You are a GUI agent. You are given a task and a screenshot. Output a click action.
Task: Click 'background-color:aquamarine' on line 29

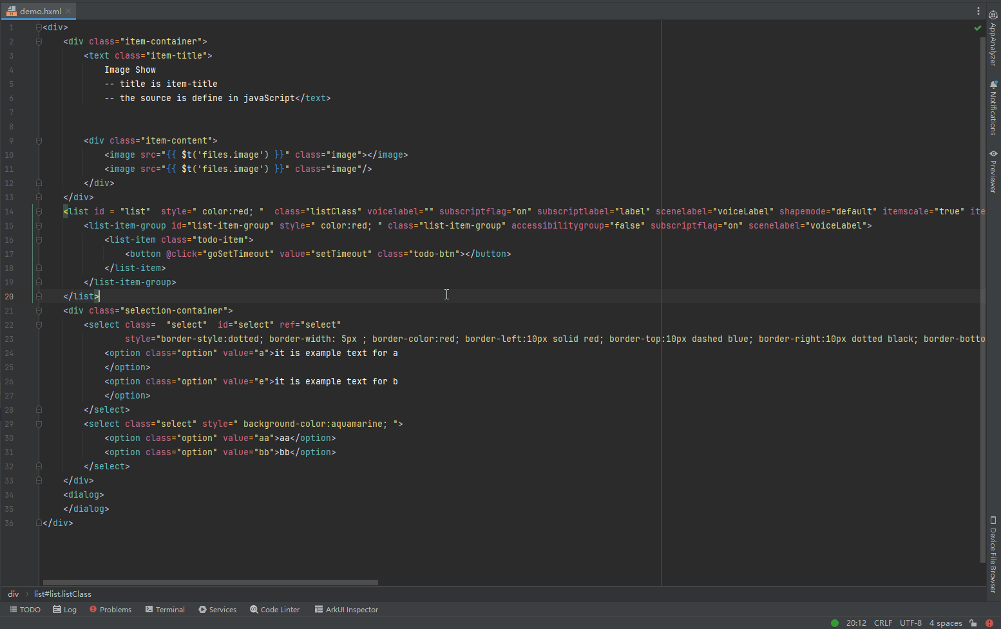[313, 424]
